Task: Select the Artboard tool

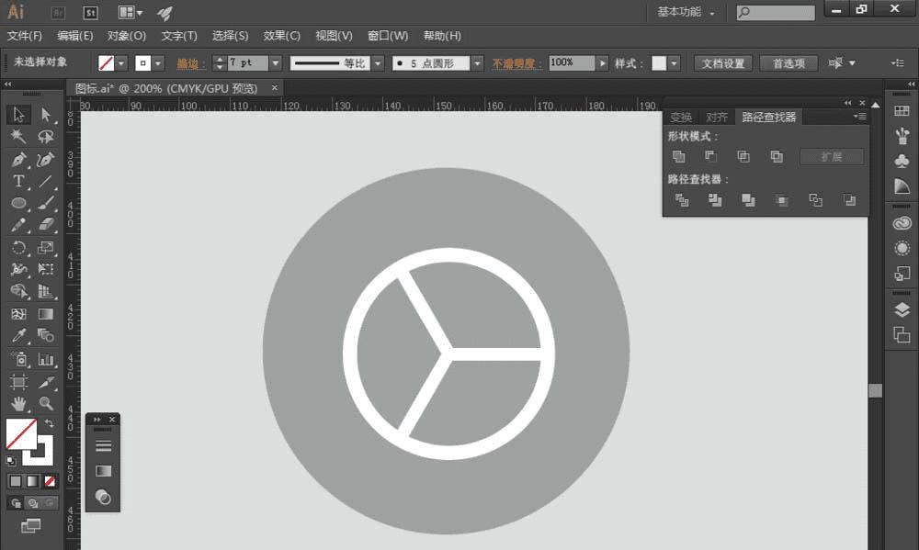Action: [18, 382]
